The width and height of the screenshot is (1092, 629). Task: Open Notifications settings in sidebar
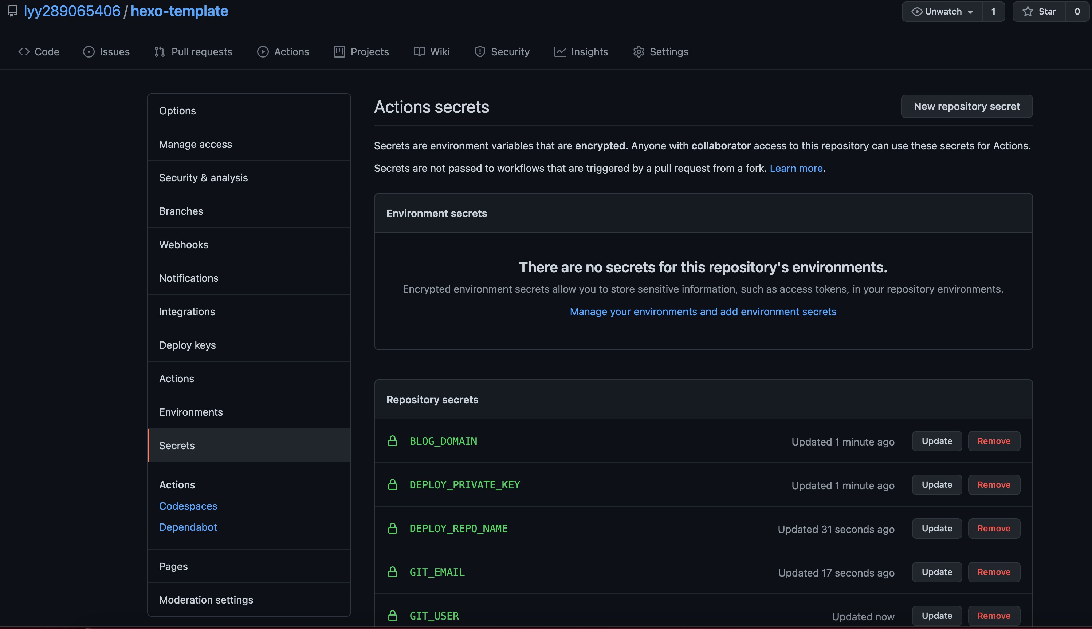249,278
